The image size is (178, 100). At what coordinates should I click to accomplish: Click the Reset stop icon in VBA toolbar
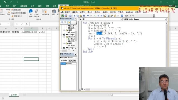point(101,16)
